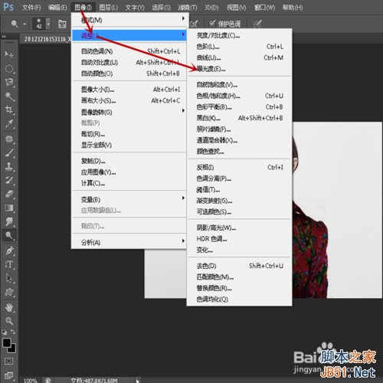Expand the 变量(B) submenu arrow

click(183, 198)
